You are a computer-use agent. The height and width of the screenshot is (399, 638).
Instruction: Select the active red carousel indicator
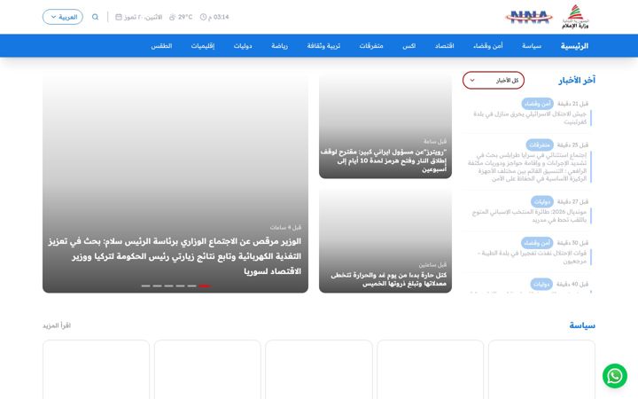(x=205, y=286)
